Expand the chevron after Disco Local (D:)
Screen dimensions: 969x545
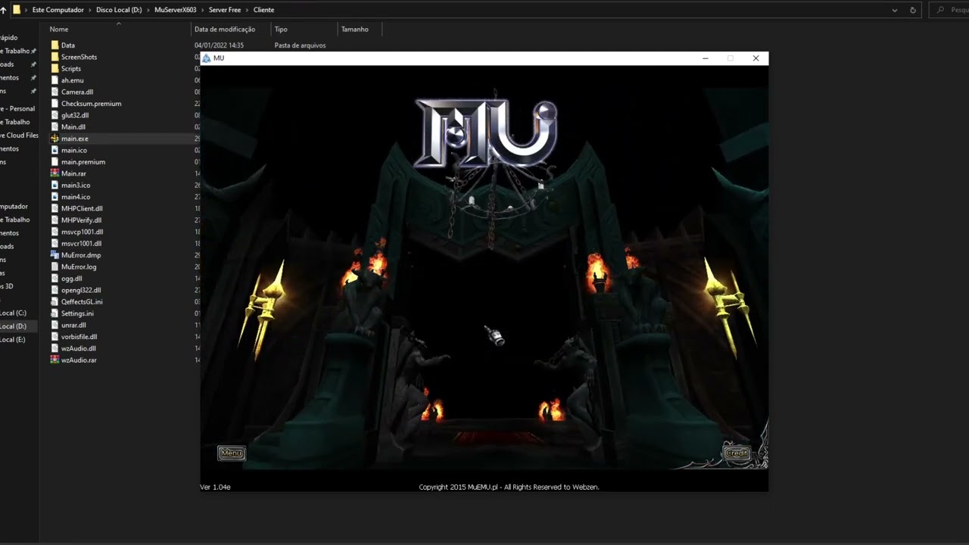point(148,10)
